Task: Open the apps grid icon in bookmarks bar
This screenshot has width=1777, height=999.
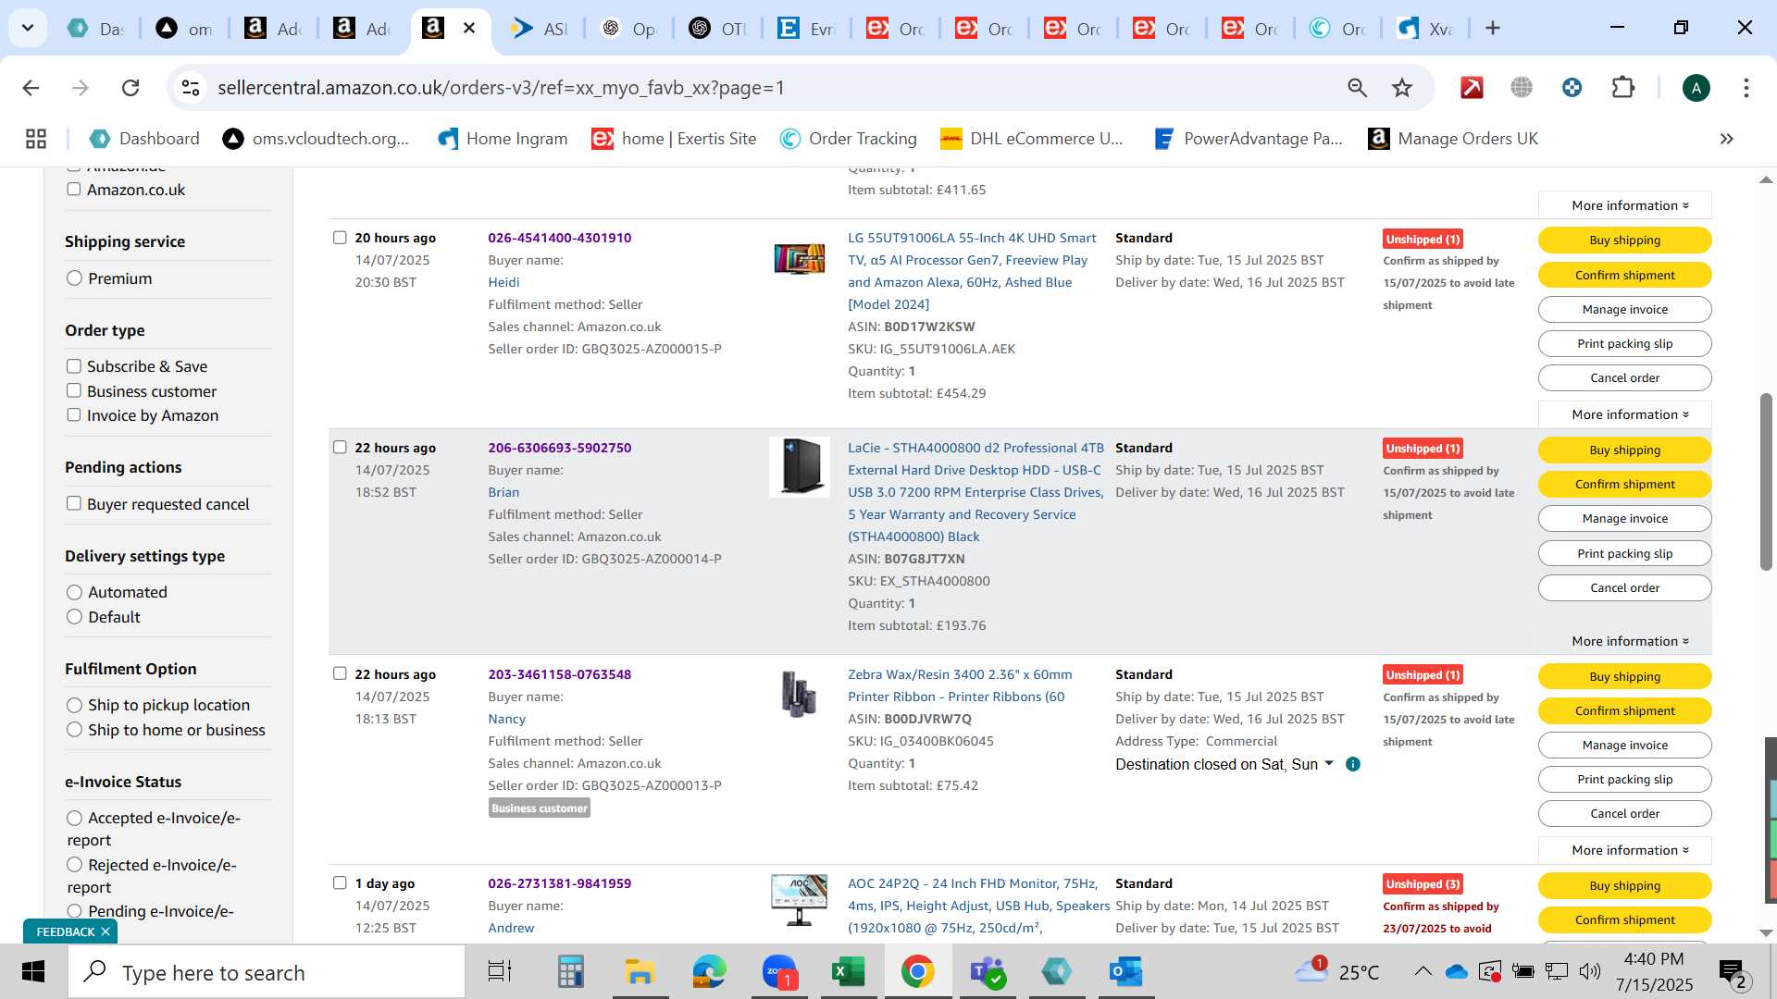Action: [36, 139]
